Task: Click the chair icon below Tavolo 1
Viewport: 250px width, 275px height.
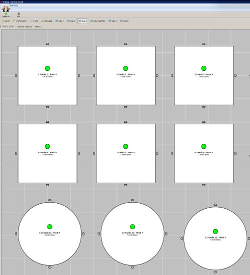Action: (47, 107)
